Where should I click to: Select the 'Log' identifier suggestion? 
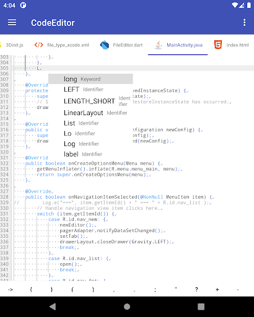click(x=90, y=144)
